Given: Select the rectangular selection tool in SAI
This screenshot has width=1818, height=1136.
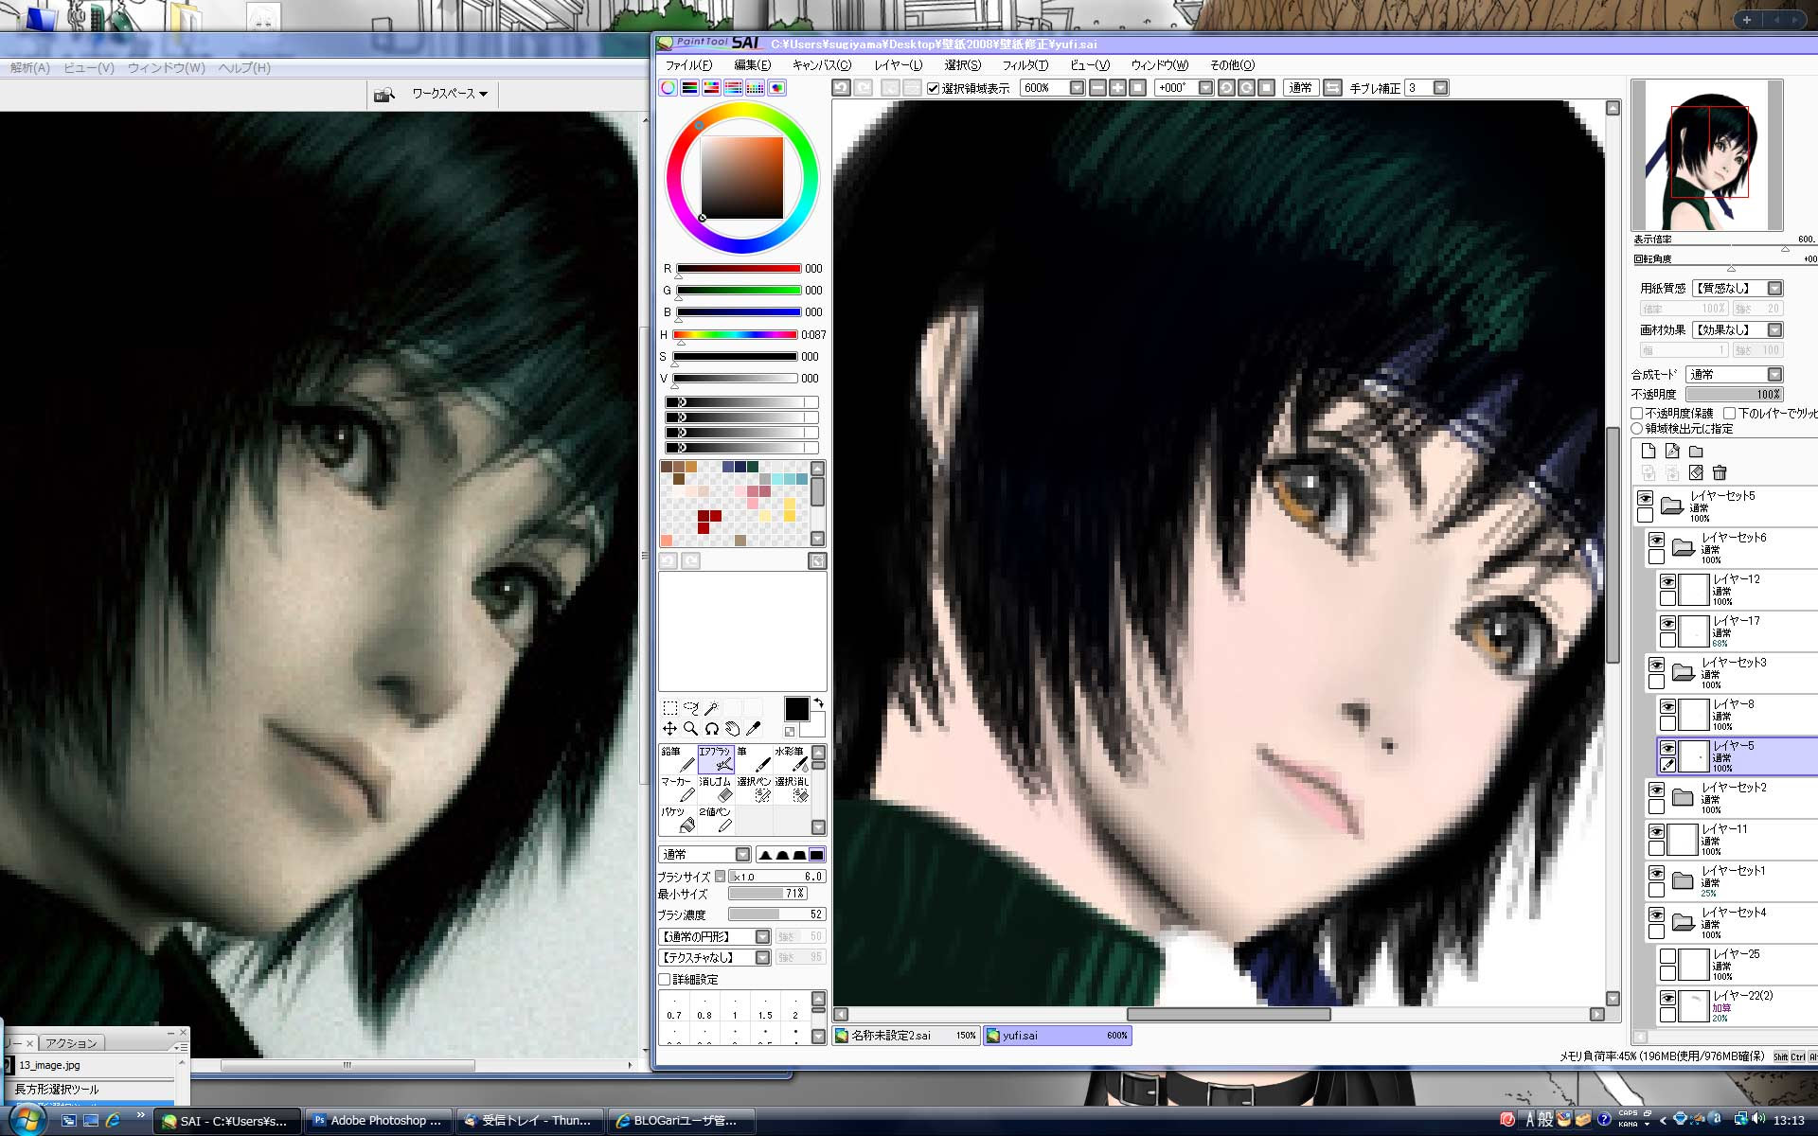Looking at the screenshot, I should 670,707.
